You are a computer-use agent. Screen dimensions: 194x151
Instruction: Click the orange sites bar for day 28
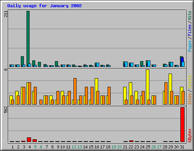coord(166,93)
